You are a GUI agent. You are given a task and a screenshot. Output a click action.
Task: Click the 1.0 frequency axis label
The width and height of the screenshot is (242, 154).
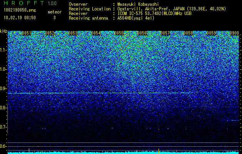[x=3, y=69]
